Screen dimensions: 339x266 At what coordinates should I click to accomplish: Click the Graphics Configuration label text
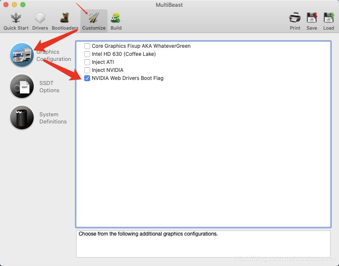coord(54,55)
